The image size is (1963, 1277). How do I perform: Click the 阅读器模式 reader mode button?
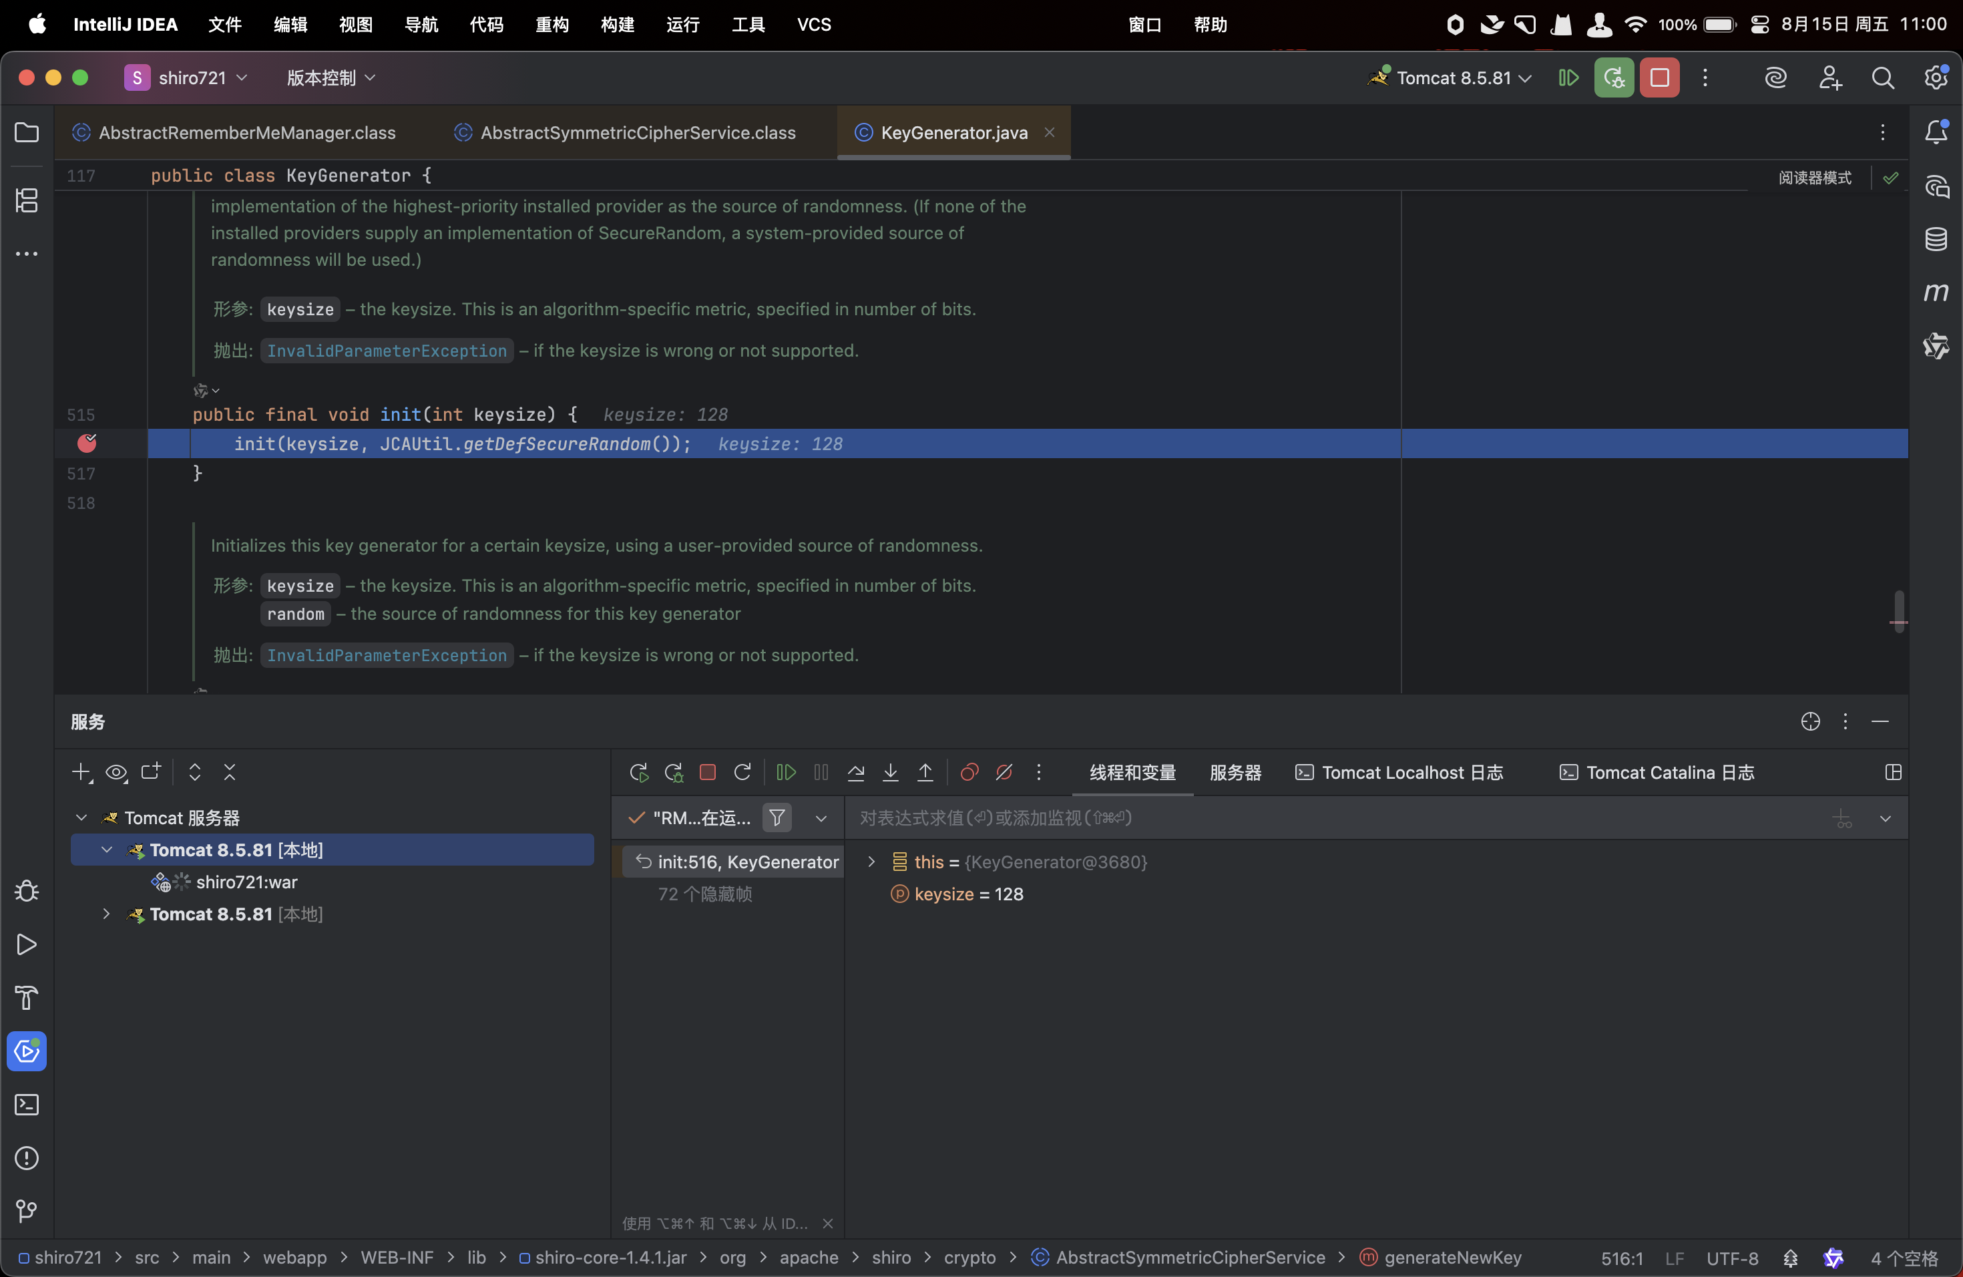(1813, 178)
